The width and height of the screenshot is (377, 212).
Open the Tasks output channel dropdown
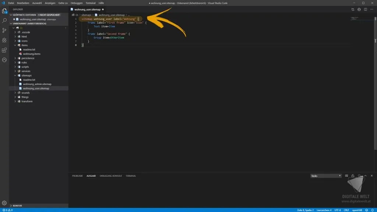point(326,176)
